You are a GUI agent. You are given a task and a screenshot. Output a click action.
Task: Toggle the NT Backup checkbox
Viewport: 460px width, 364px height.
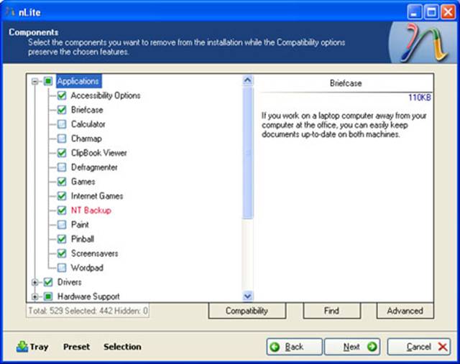[x=62, y=210]
